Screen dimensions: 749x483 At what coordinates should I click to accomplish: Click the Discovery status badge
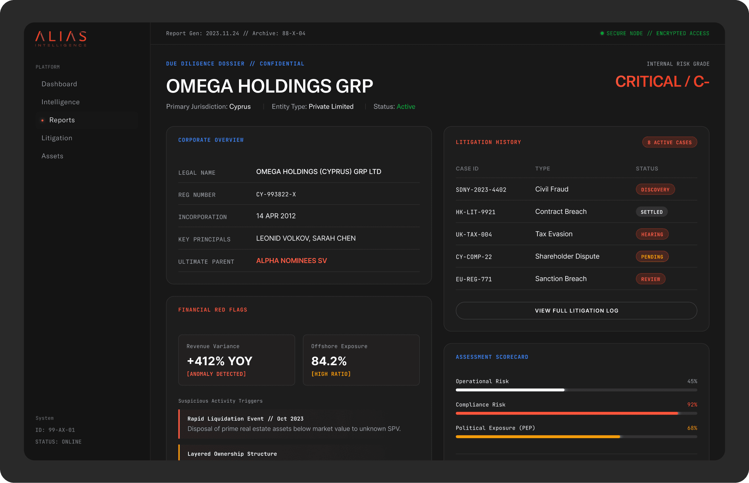pyautogui.click(x=655, y=190)
